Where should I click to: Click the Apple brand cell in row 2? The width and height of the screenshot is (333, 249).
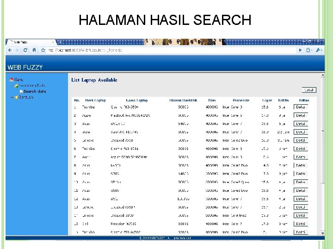pos(86,115)
